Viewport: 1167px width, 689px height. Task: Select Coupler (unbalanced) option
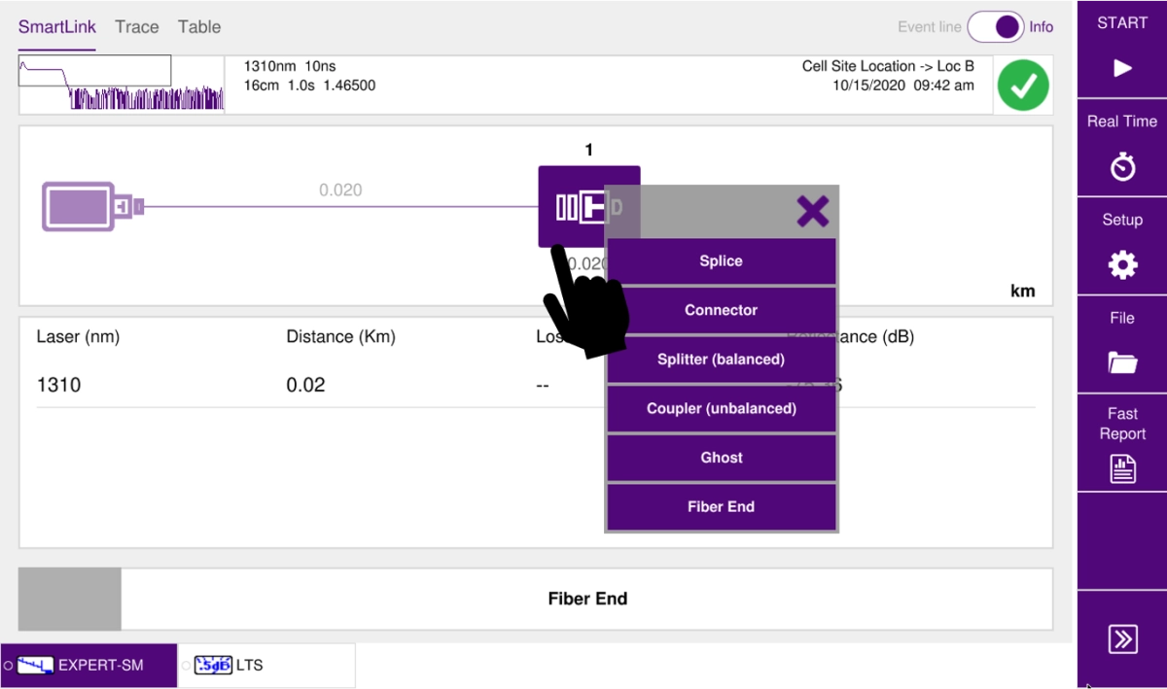coord(721,408)
